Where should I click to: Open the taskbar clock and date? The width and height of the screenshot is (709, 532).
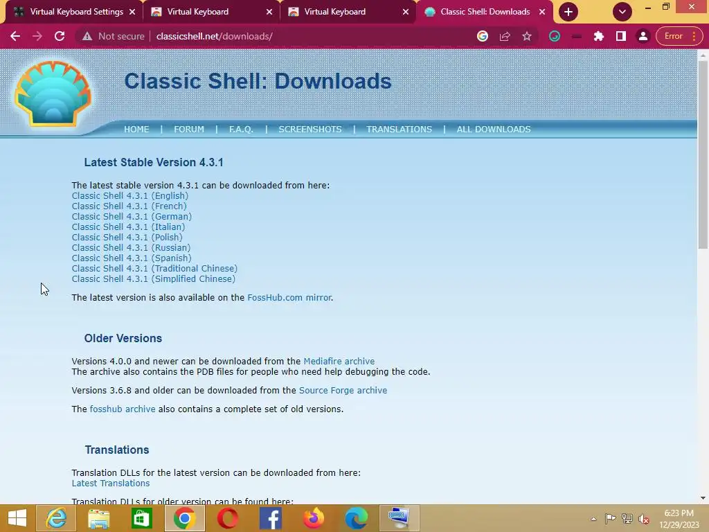[679, 519]
